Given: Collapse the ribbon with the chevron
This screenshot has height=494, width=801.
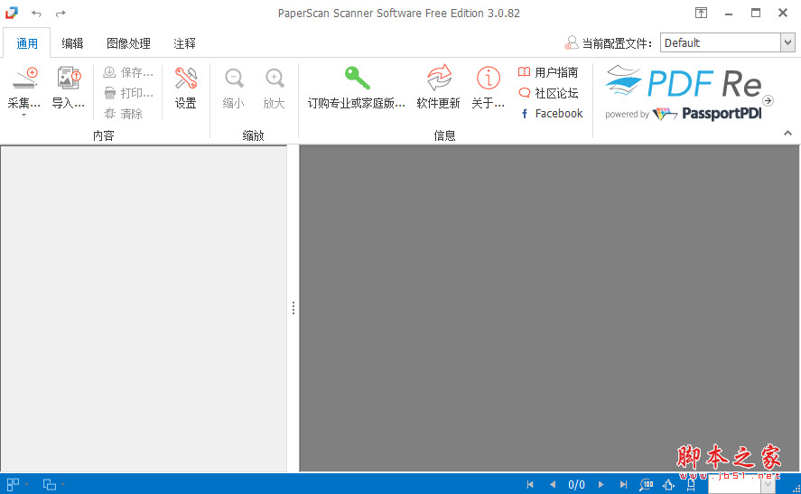Looking at the screenshot, I should [x=787, y=134].
